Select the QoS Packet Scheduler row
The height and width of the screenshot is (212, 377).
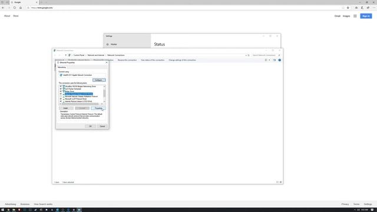73,89
